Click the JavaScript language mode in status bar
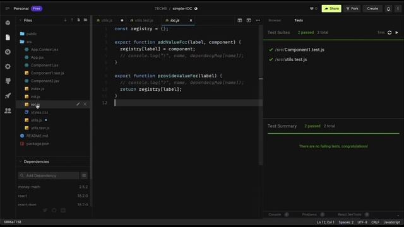The width and height of the screenshot is (404, 227). pos(391,222)
